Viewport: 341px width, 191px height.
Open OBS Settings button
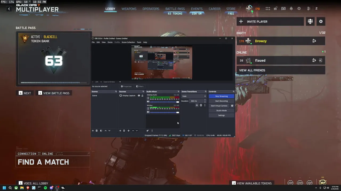[221, 115]
